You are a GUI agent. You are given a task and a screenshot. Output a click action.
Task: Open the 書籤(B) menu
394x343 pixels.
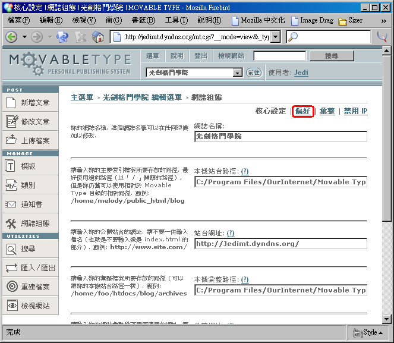click(x=143, y=20)
